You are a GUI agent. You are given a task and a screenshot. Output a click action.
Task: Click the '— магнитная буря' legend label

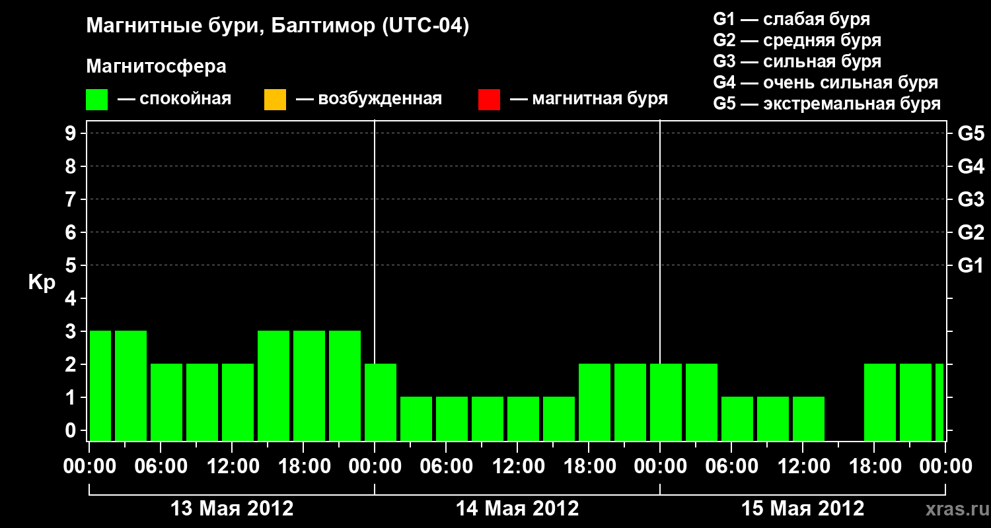[x=589, y=100]
